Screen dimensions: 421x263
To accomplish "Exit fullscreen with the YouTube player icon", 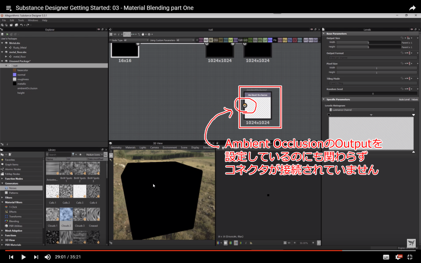I will 410,257.
